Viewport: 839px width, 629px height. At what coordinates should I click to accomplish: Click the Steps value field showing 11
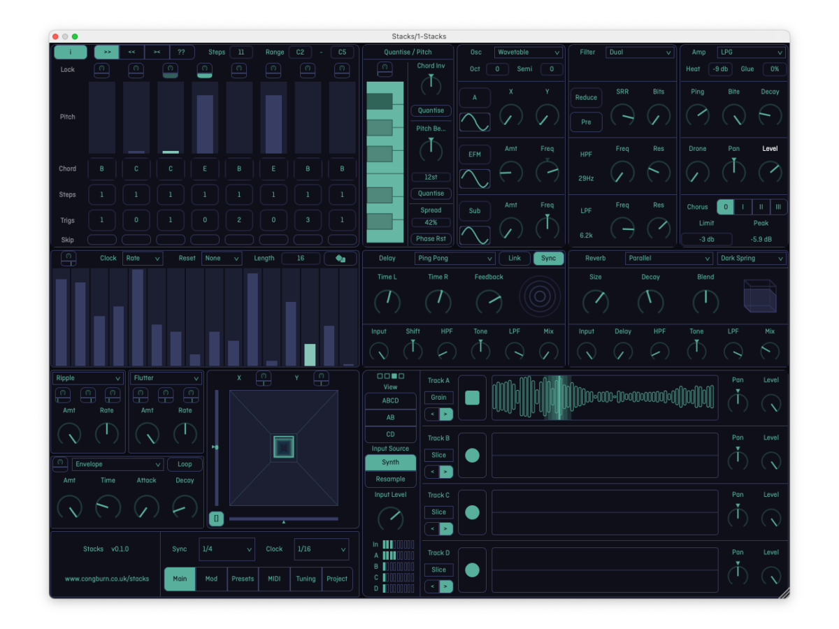241,52
